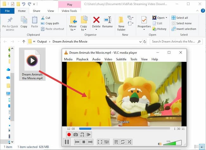Click the Copy ribbon button
This screenshot has width=206, height=150.
(24, 22)
